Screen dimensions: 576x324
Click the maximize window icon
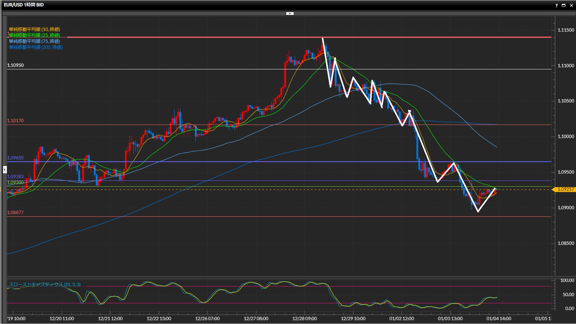tap(564, 5)
